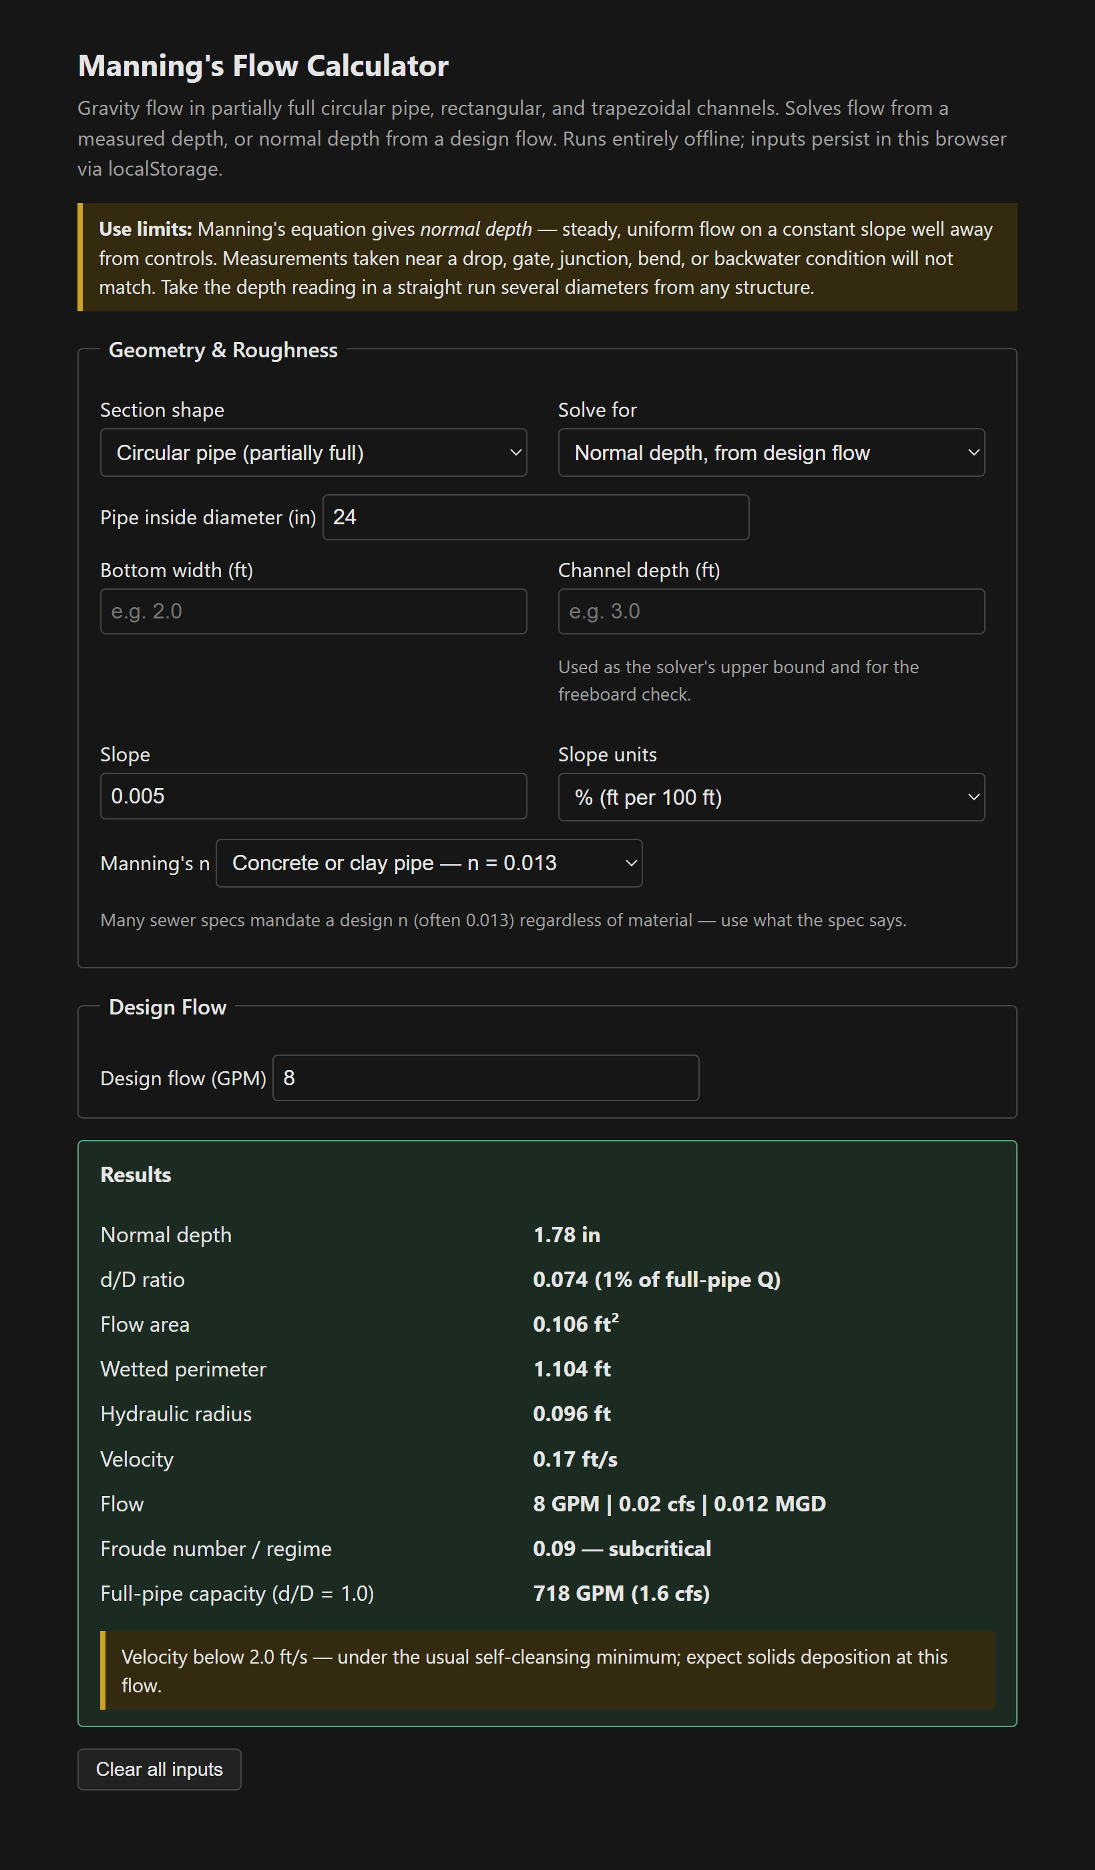This screenshot has width=1095, height=1870.
Task: Click the Manning's Flow Calculator heading
Action: click(263, 66)
